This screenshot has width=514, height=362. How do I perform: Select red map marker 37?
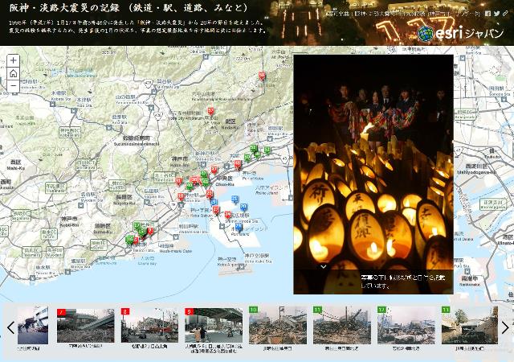214,170
